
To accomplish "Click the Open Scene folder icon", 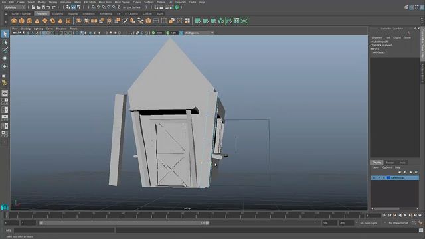I will pos(39,7).
